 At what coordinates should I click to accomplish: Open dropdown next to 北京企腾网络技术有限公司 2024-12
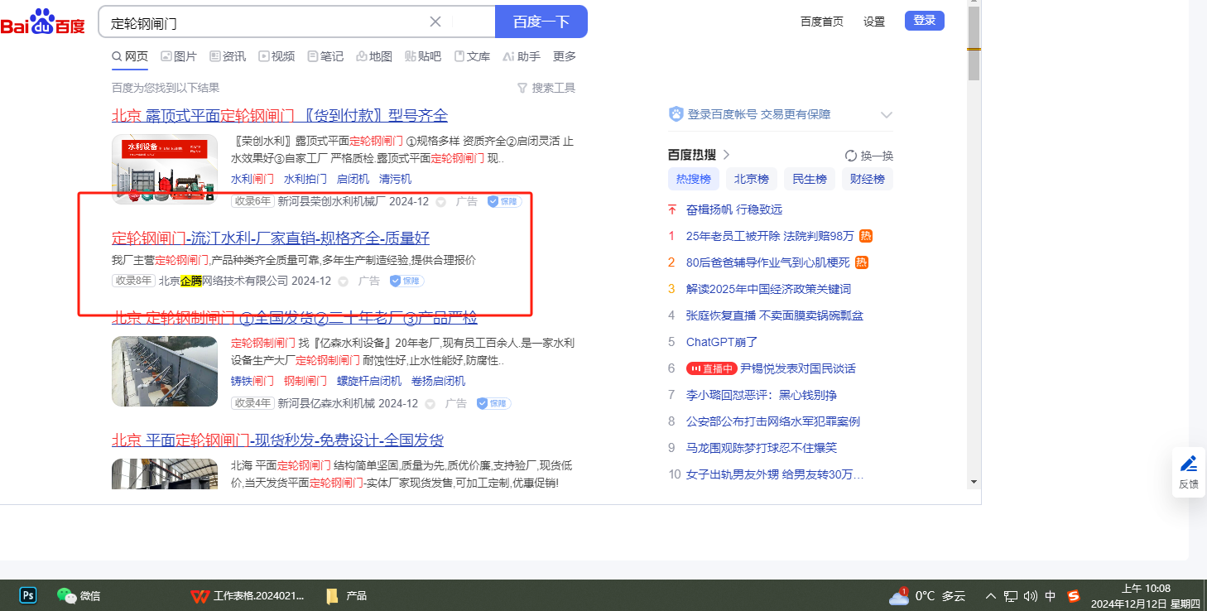click(343, 281)
